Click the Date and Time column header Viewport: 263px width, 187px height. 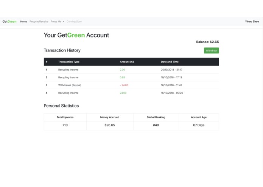point(170,62)
